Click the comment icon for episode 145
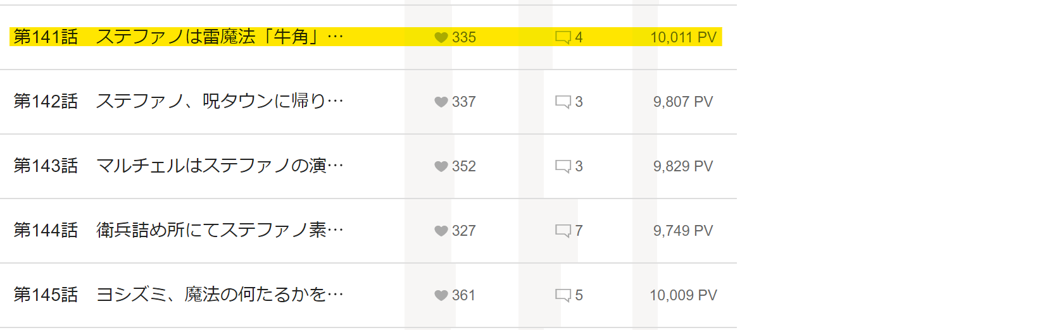The height and width of the screenshot is (330, 1061). coord(563,295)
